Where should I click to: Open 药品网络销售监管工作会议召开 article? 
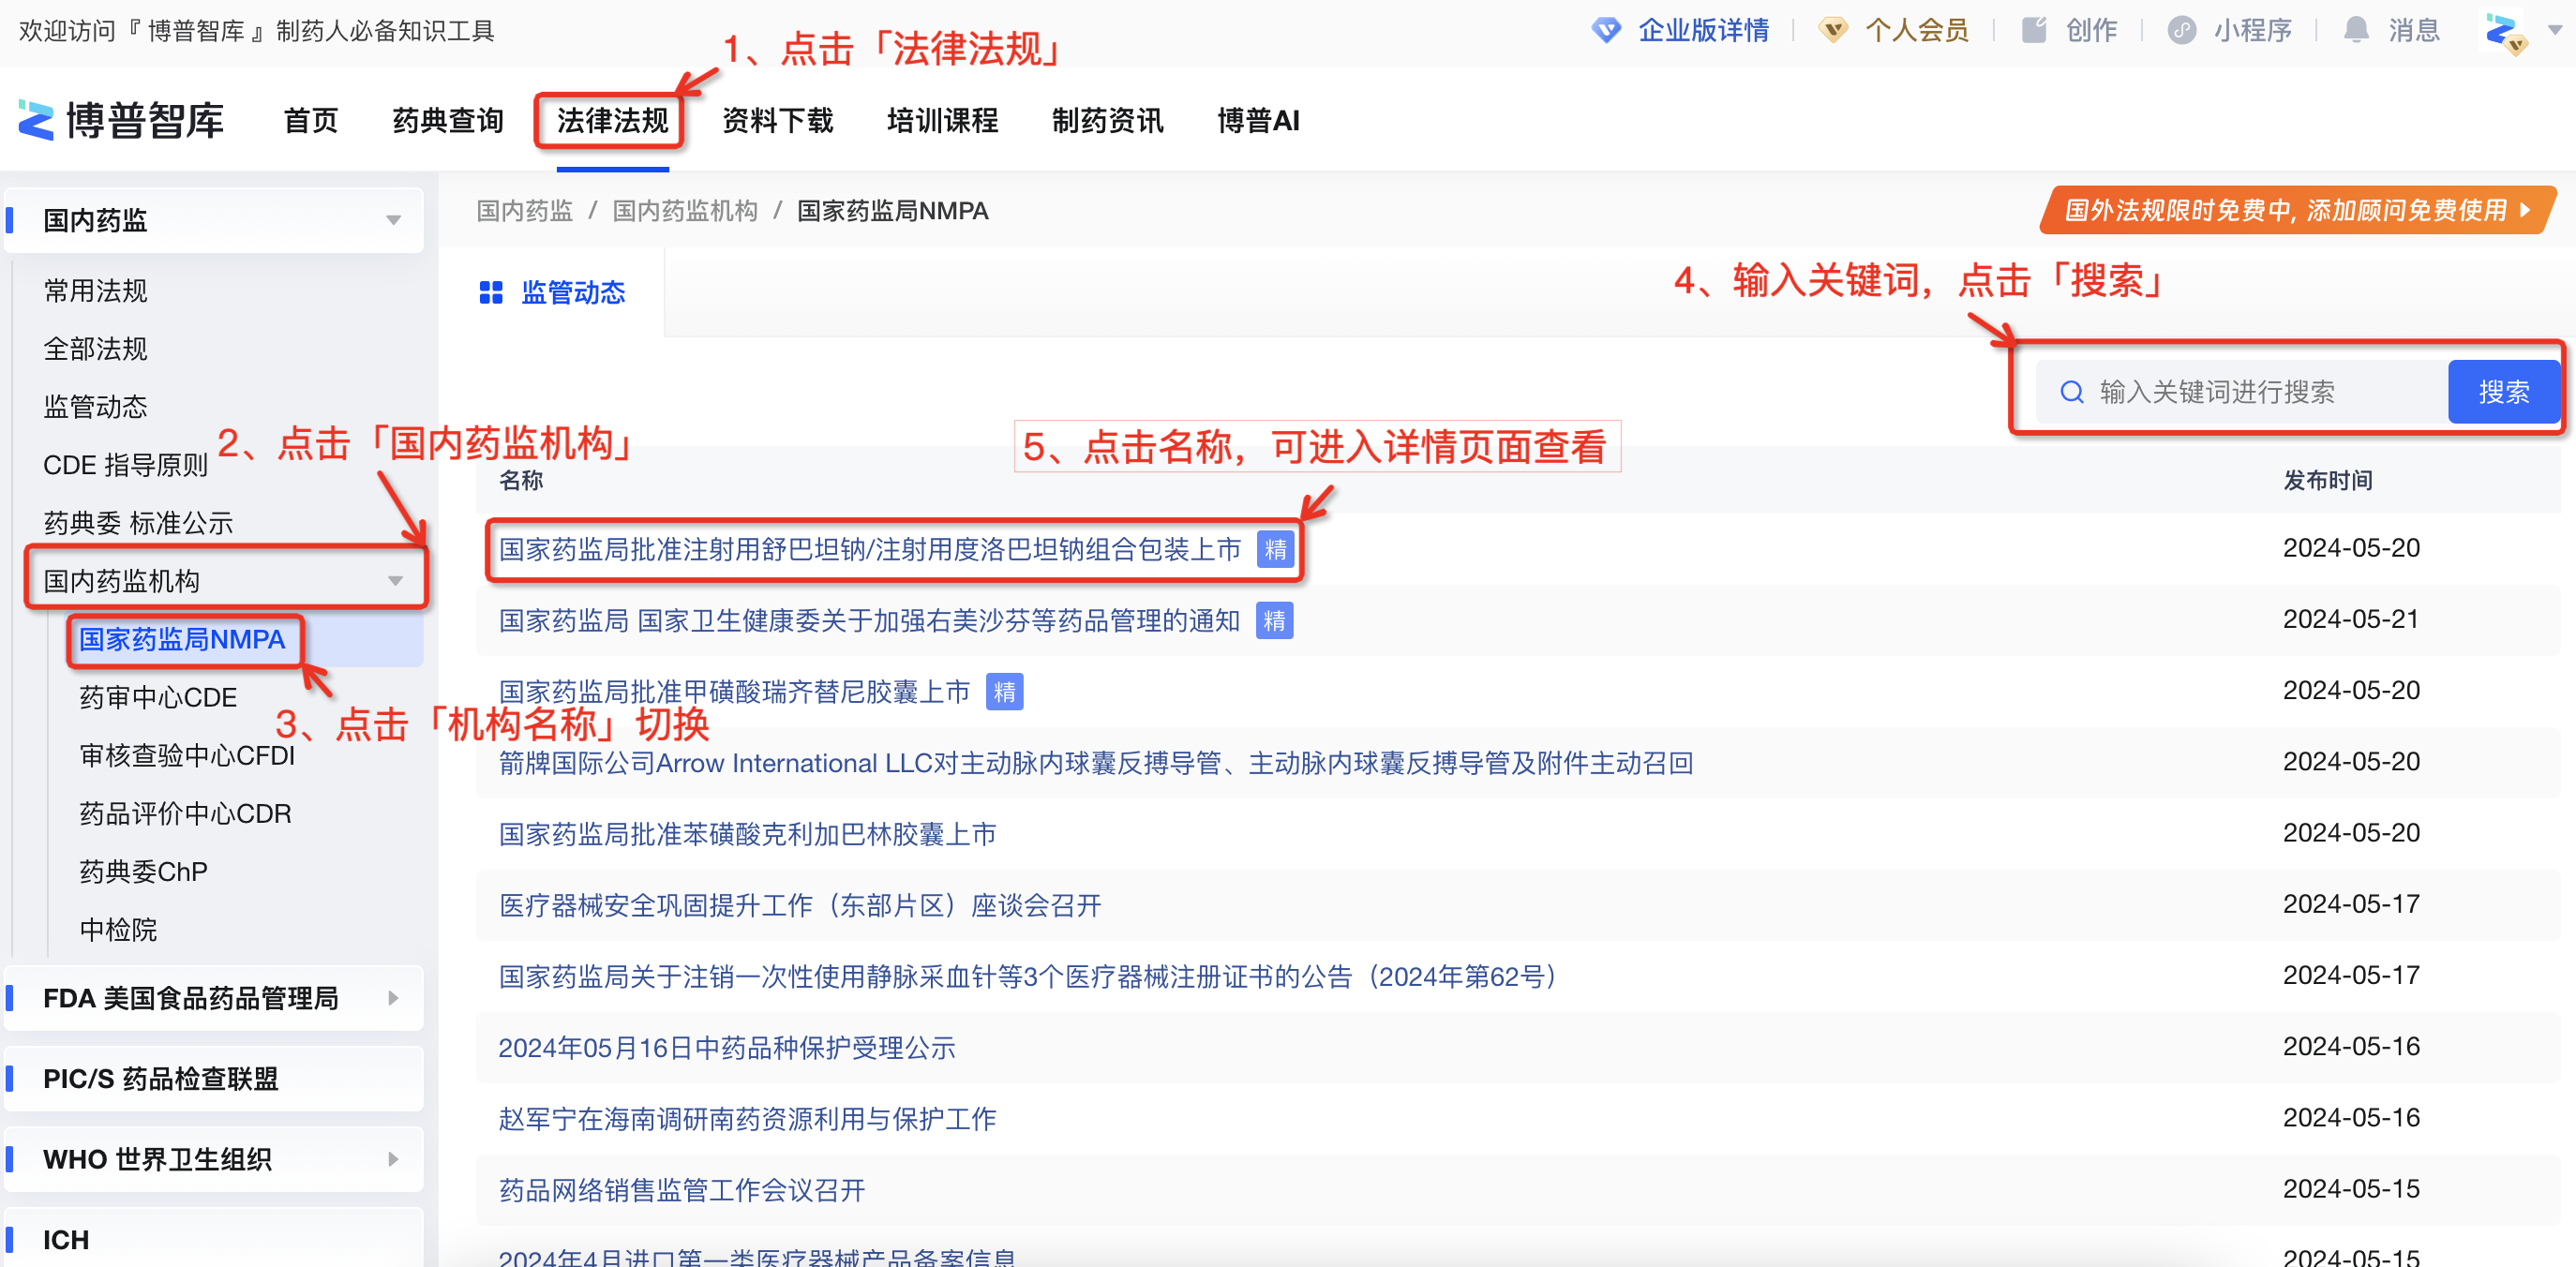pyautogui.click(x=682, y=1189)
